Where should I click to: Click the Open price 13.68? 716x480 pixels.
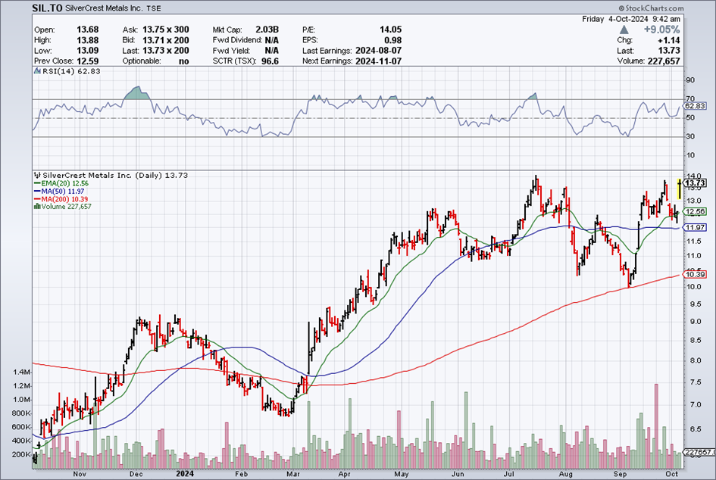pyautogui.click(x=88, y=30)
